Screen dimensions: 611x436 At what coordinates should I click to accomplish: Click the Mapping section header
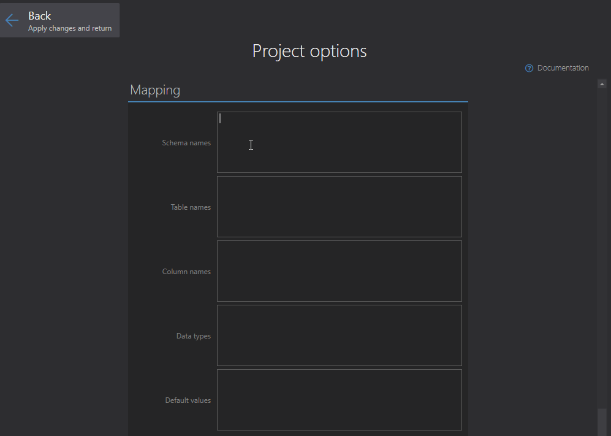[x=155, y=90]
